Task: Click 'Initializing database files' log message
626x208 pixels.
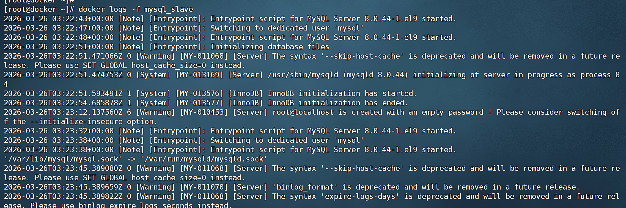Action: 270,47
